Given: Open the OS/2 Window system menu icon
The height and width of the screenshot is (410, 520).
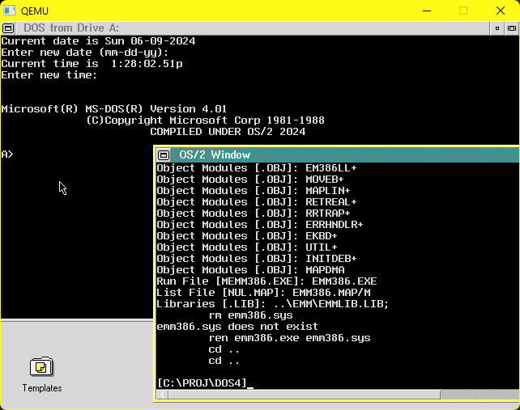Looking at the screenshot, I should click(164, 154).
